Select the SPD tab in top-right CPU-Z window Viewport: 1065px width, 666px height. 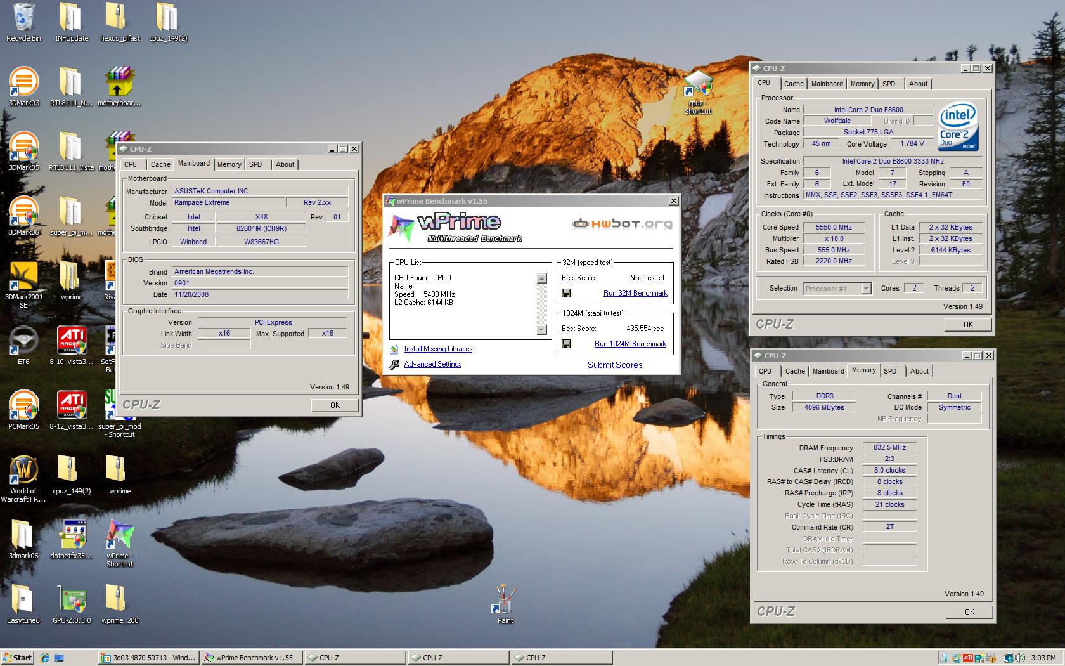pyautogui.click(x=889, y=84)
